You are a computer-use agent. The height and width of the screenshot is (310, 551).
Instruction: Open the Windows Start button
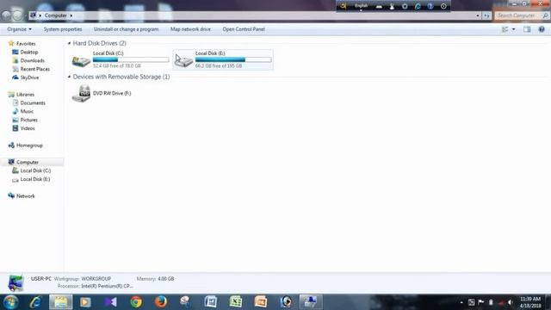(10, 302)
